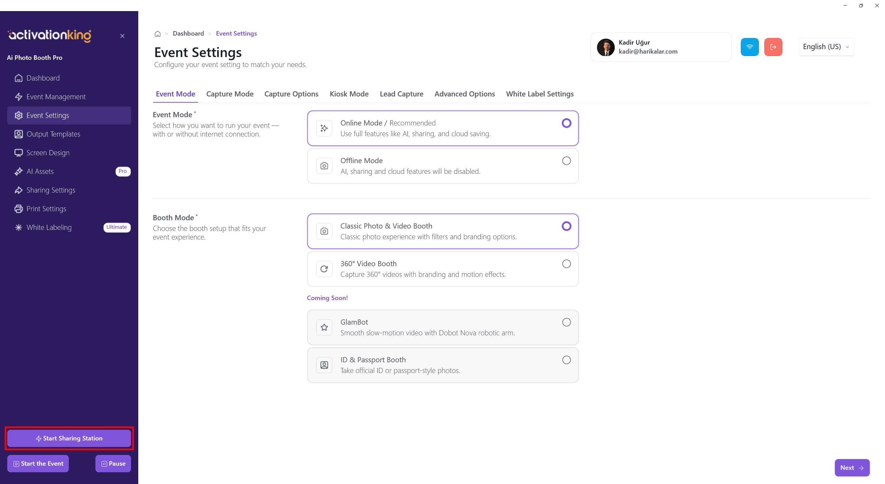Viewport: 885px width, 484px height.
Task: Select the Offline Mode radio button
Action: click(x=566, y=161)
